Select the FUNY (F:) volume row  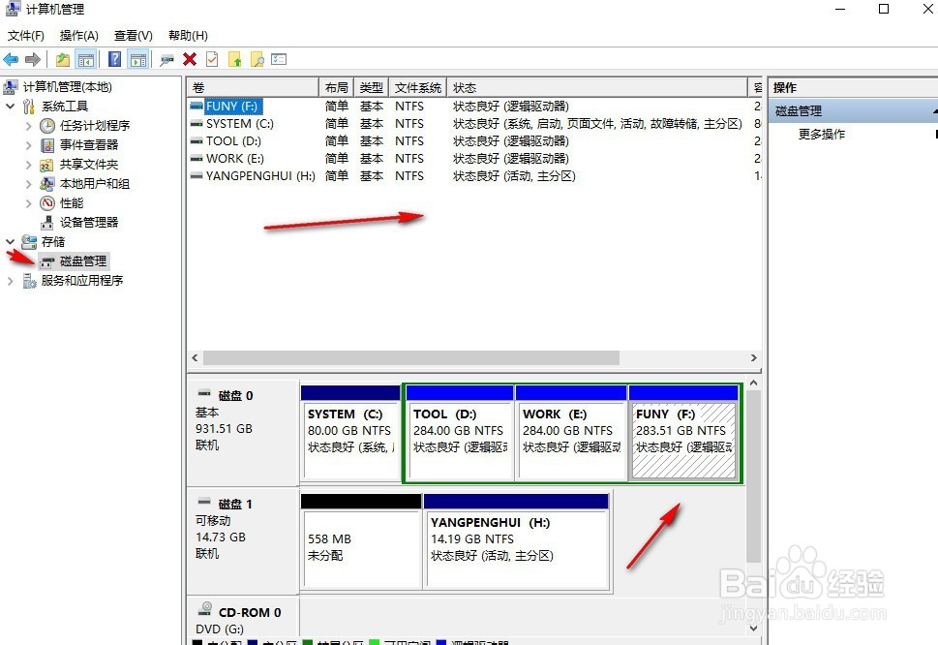point(474,107)
